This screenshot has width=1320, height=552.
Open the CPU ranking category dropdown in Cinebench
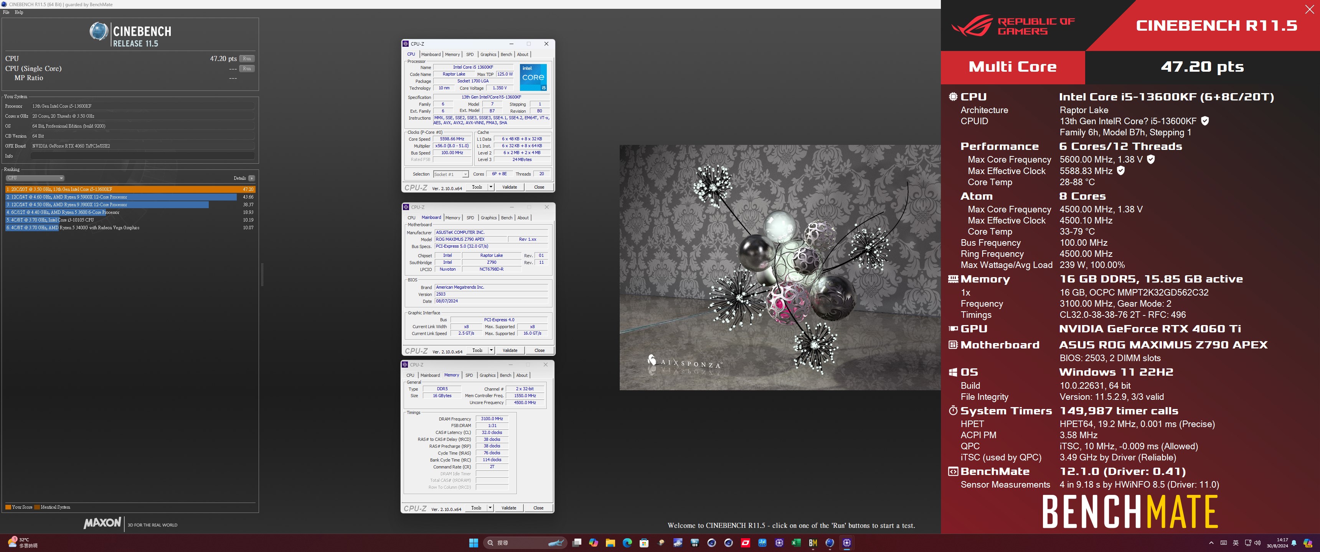(x=35, y=178)
